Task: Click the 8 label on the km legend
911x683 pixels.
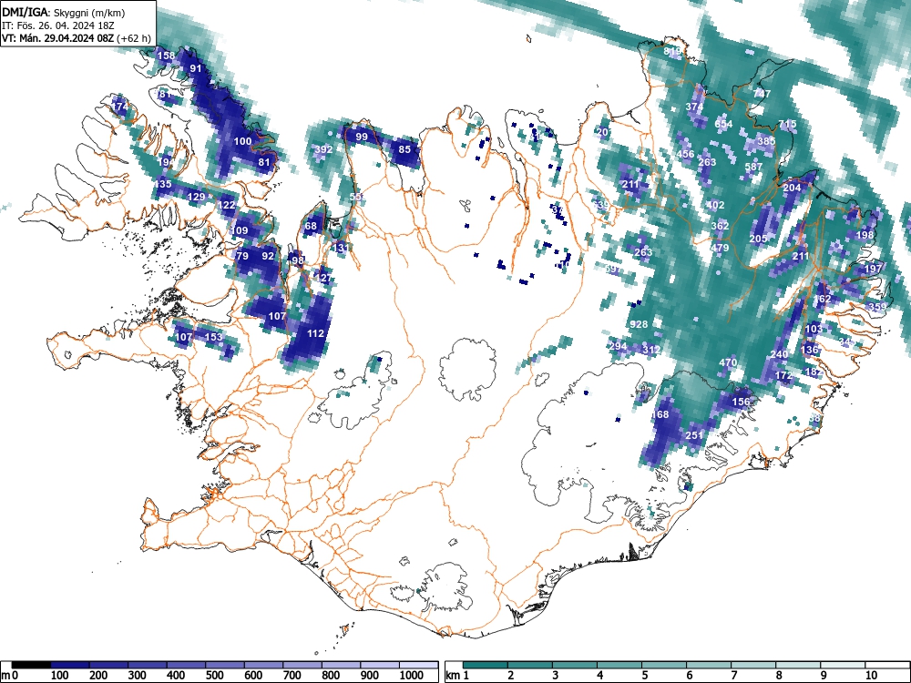Action: coord(779,676)
